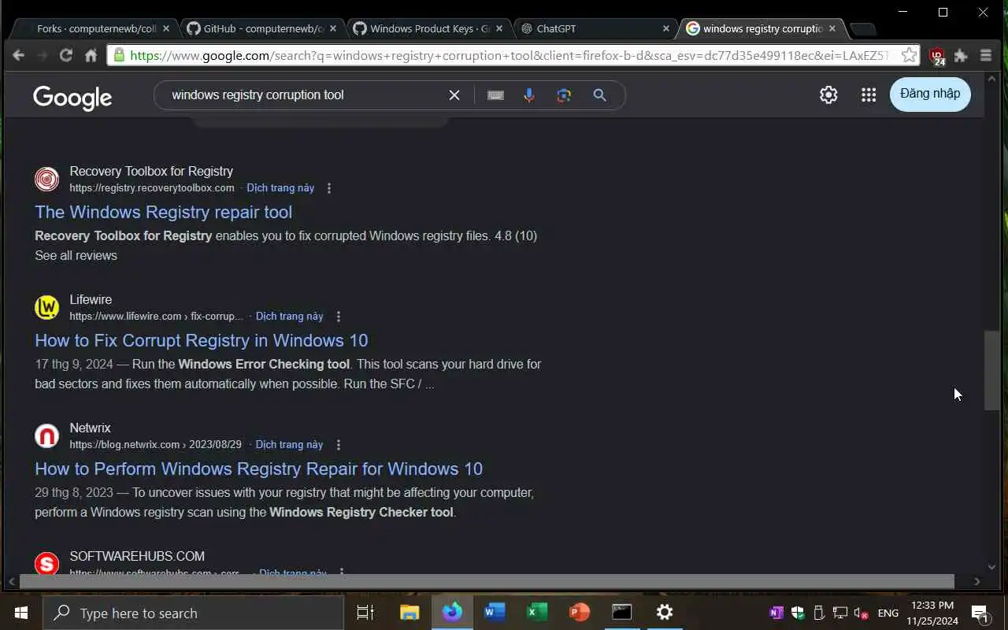
Task: Click the green padlock security icon
Action: [x=119, y=55]
